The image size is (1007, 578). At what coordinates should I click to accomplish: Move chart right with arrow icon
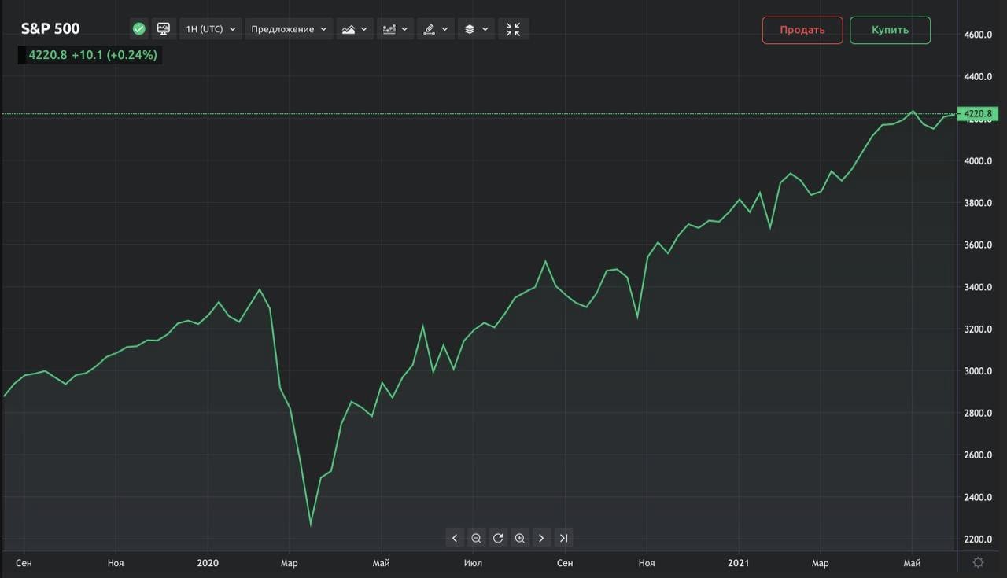(541, 538)
